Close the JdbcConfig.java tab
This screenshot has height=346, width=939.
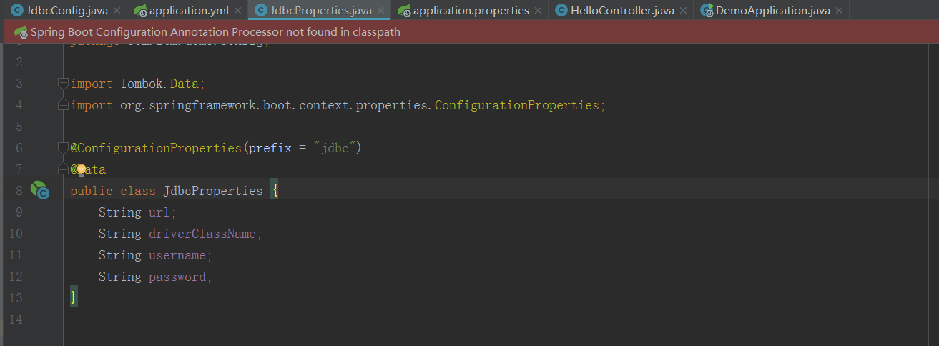point(117,11)
